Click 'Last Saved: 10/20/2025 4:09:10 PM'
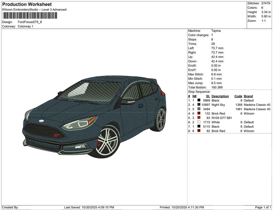 [89, 207]
